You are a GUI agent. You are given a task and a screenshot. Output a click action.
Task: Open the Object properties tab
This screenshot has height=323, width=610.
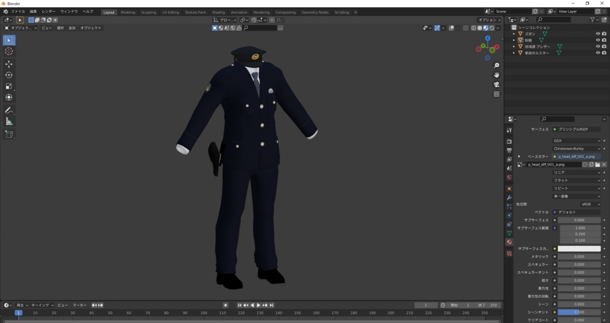point(509,188)
